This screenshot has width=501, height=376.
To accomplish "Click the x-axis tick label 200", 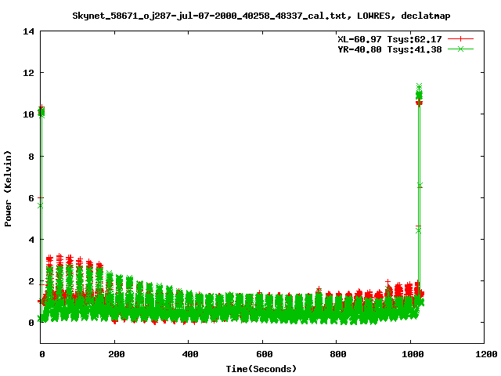I will (x=117, y=354).
